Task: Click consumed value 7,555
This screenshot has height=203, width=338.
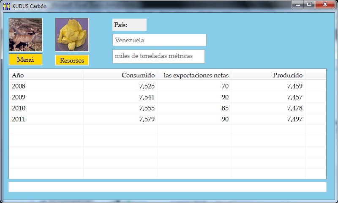Action: point(147,108)
